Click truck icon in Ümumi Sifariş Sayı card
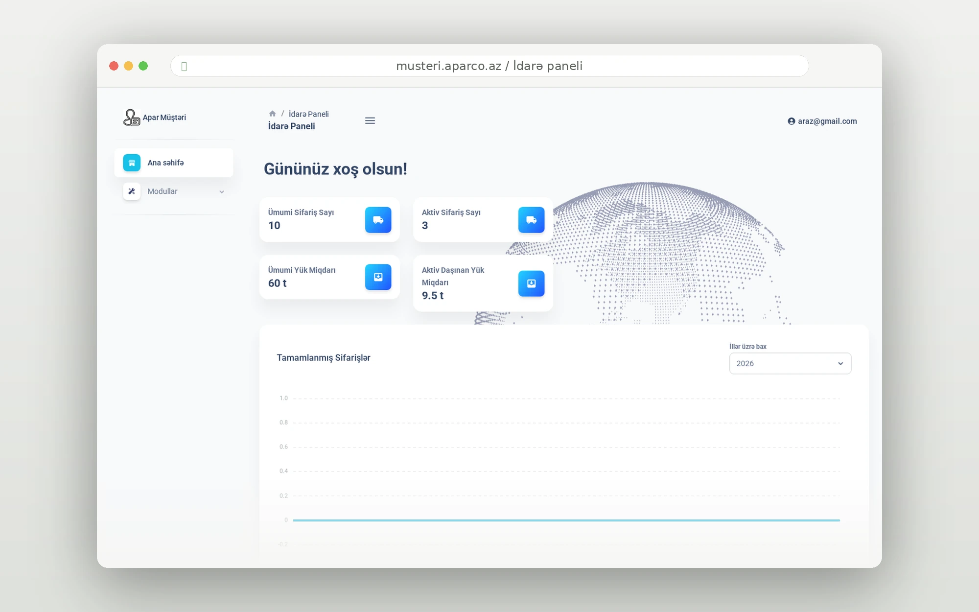 click(x=378, y=220)
